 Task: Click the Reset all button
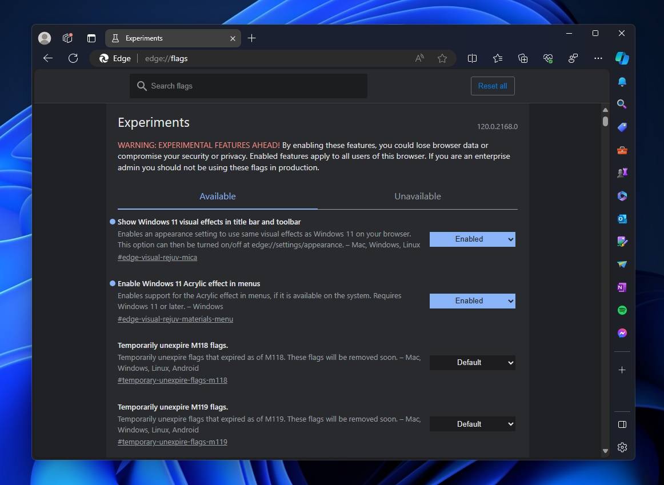pyautogui.click(x=492, y=86)
